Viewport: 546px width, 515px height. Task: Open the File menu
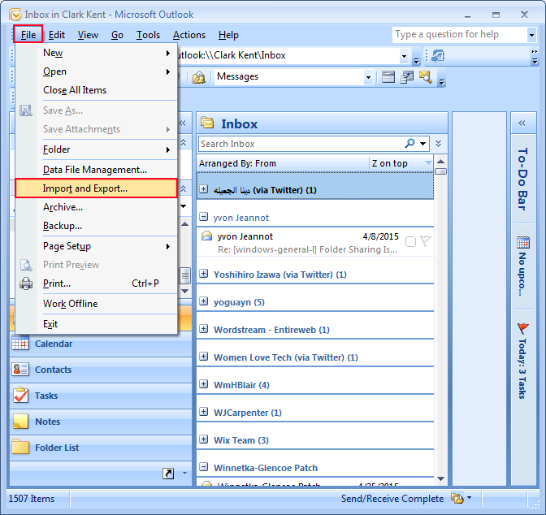point(28,34)
